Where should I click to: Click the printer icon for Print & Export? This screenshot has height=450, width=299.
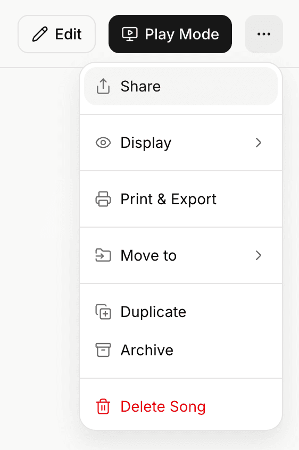(103, 199)
